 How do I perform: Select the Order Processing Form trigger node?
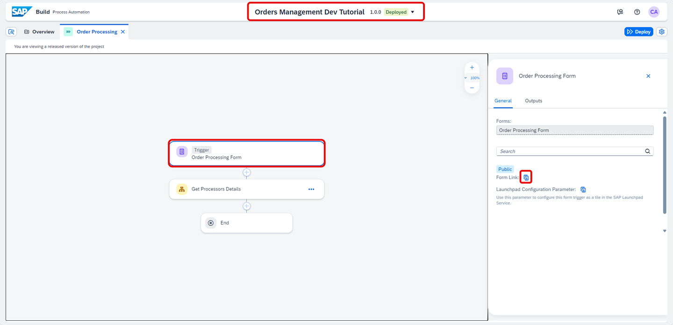coord(247,154)
